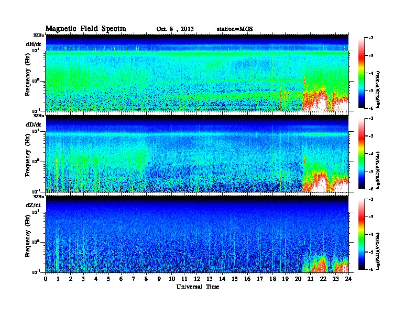
Task: Click hour "3" on the Universal Time axis
Action: tap(83, 279)
